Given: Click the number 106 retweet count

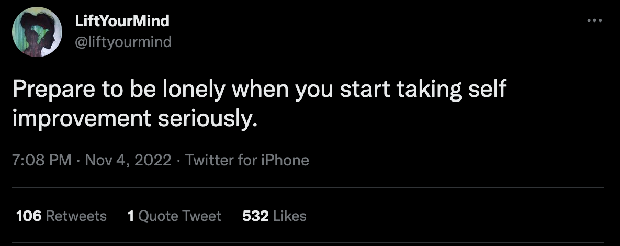Looking at the screenshot, I should tap(29, 216).
